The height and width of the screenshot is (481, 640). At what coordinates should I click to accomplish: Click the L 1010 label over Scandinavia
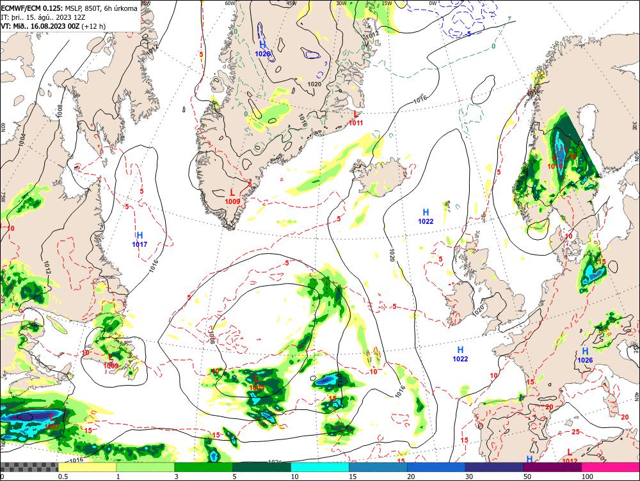[x=555, y=162]
